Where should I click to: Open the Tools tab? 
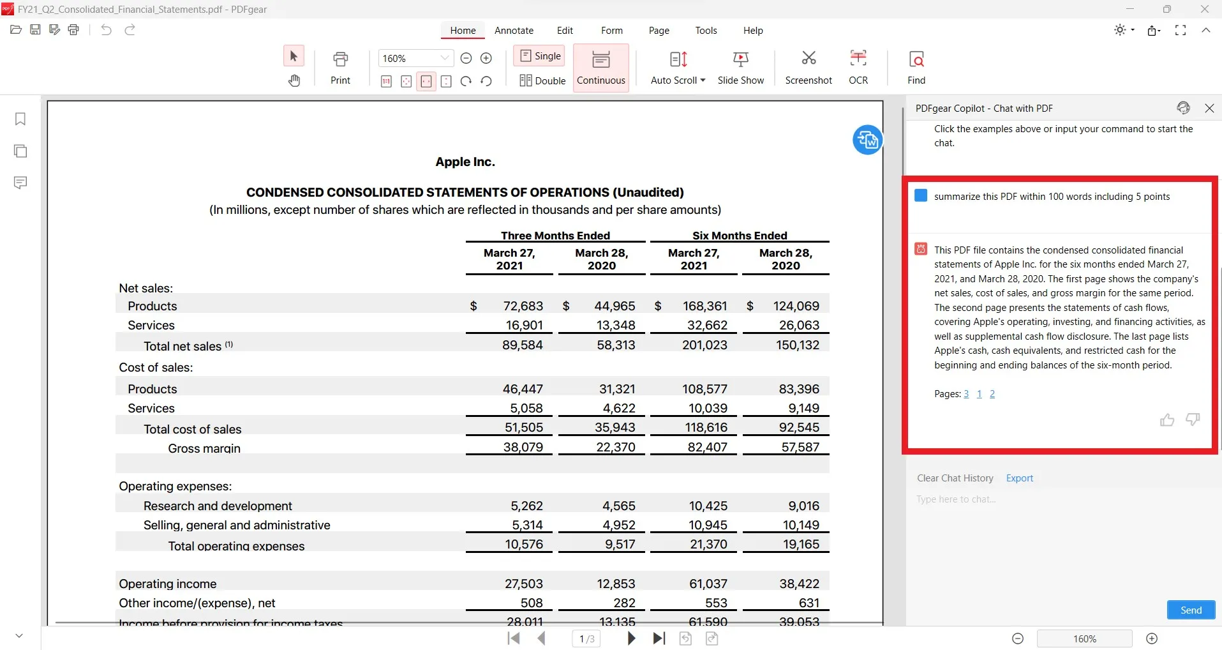[706, 30]
